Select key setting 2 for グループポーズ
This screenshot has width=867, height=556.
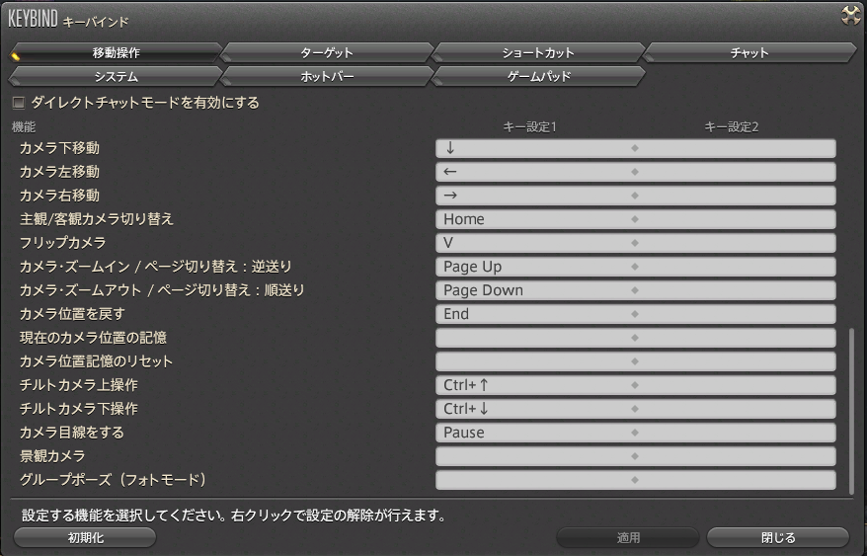coord(736,480)
